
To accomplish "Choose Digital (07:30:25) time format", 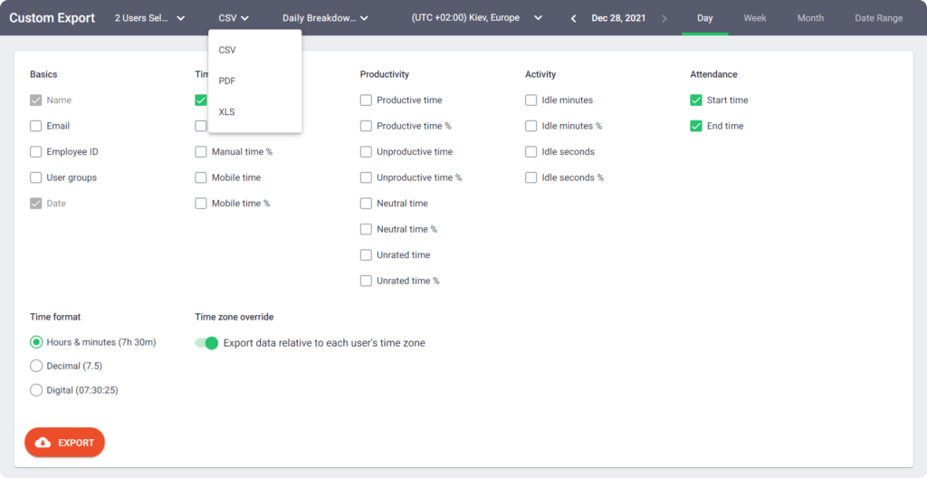I will [36, 390].
